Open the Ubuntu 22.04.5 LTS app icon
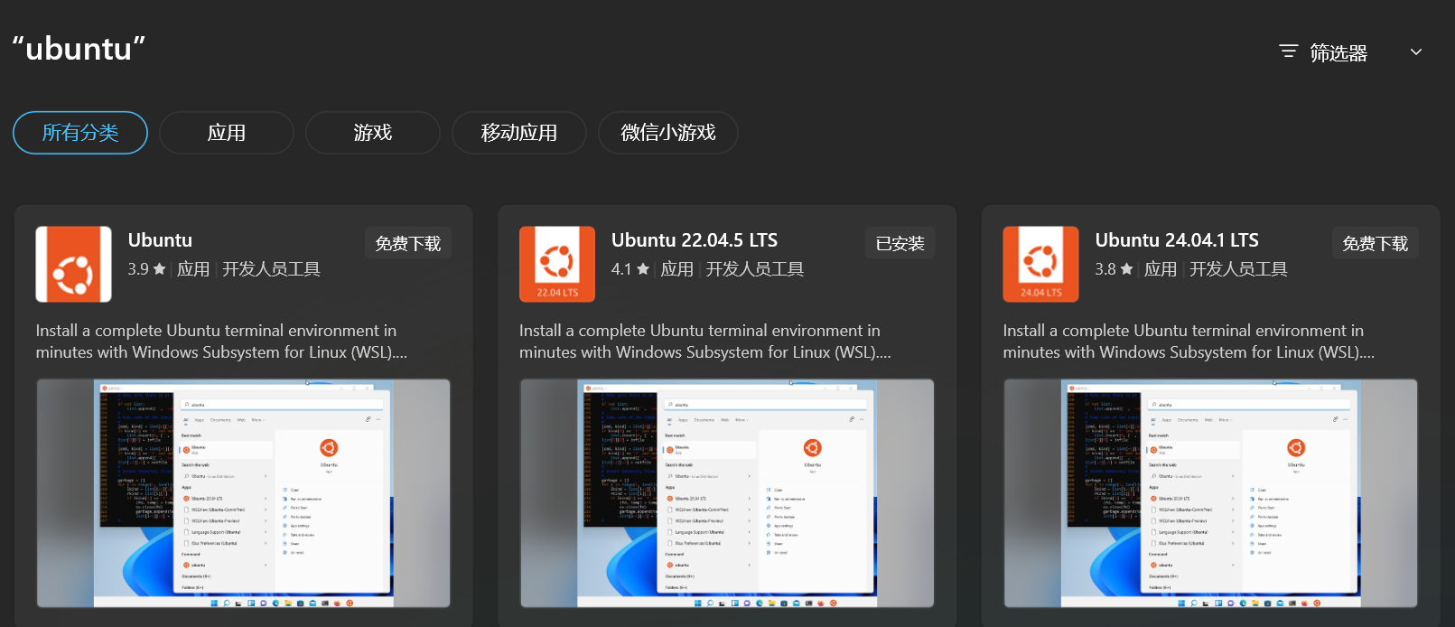Screen dimensions: 1455x627 pos(557,264)
